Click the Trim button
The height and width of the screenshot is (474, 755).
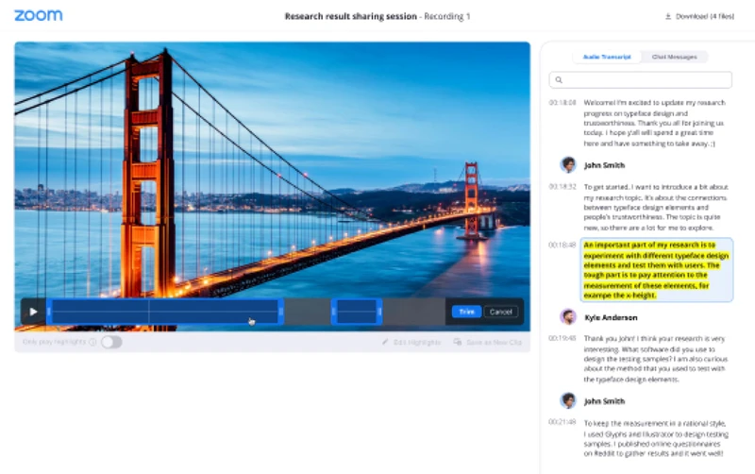[x=465, y=312]
